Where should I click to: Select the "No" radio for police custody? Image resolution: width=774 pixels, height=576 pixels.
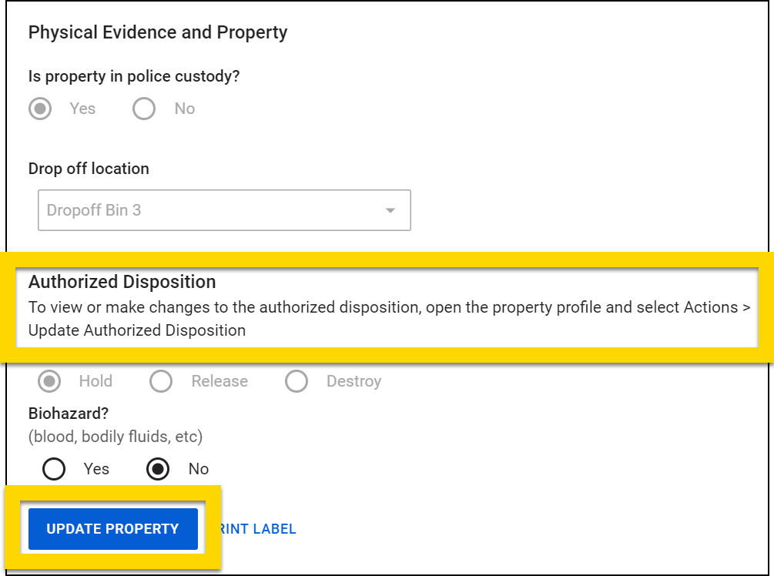[x=144, y=109]
